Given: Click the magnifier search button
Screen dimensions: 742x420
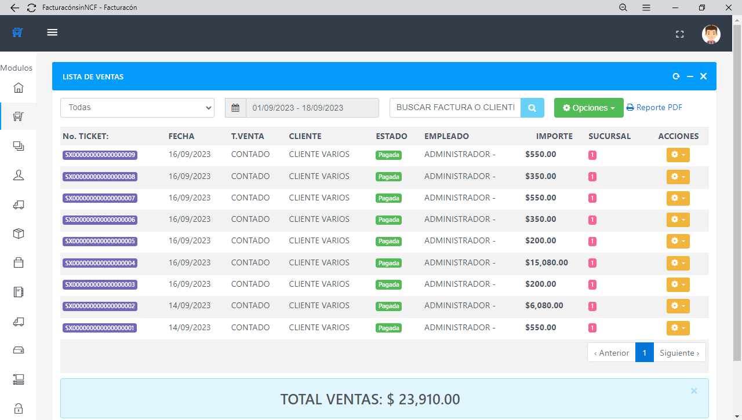Looking at the screenshot, I should (532, 108).
